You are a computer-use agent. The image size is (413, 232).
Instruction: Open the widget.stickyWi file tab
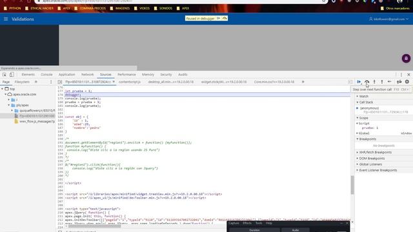(x=224, y=82)
